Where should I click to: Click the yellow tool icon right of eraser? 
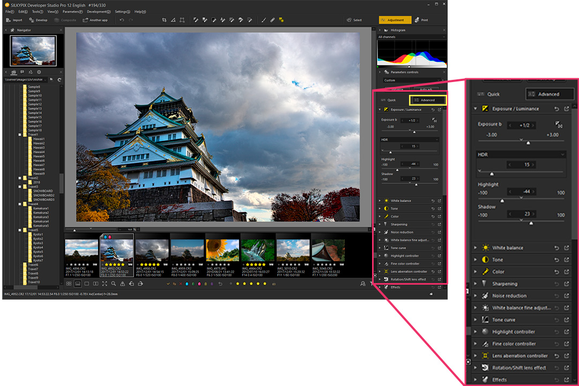[x=281, y=20]
